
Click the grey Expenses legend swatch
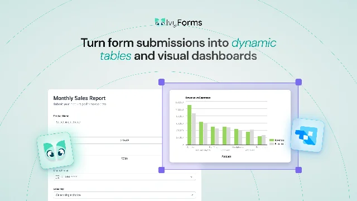272,144
